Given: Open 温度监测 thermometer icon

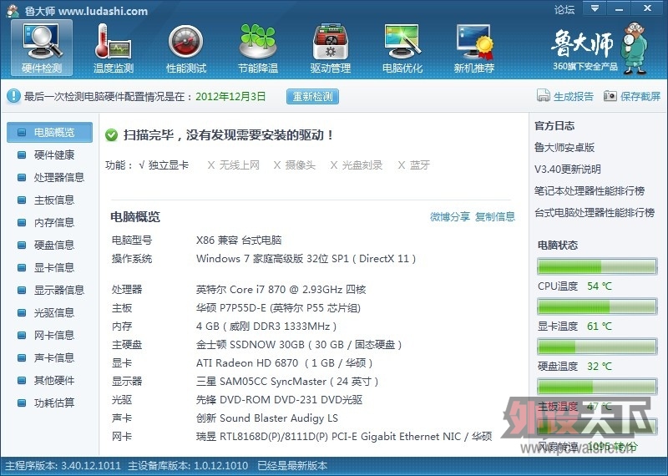Looking at the screenshot, I should point(114,42).
